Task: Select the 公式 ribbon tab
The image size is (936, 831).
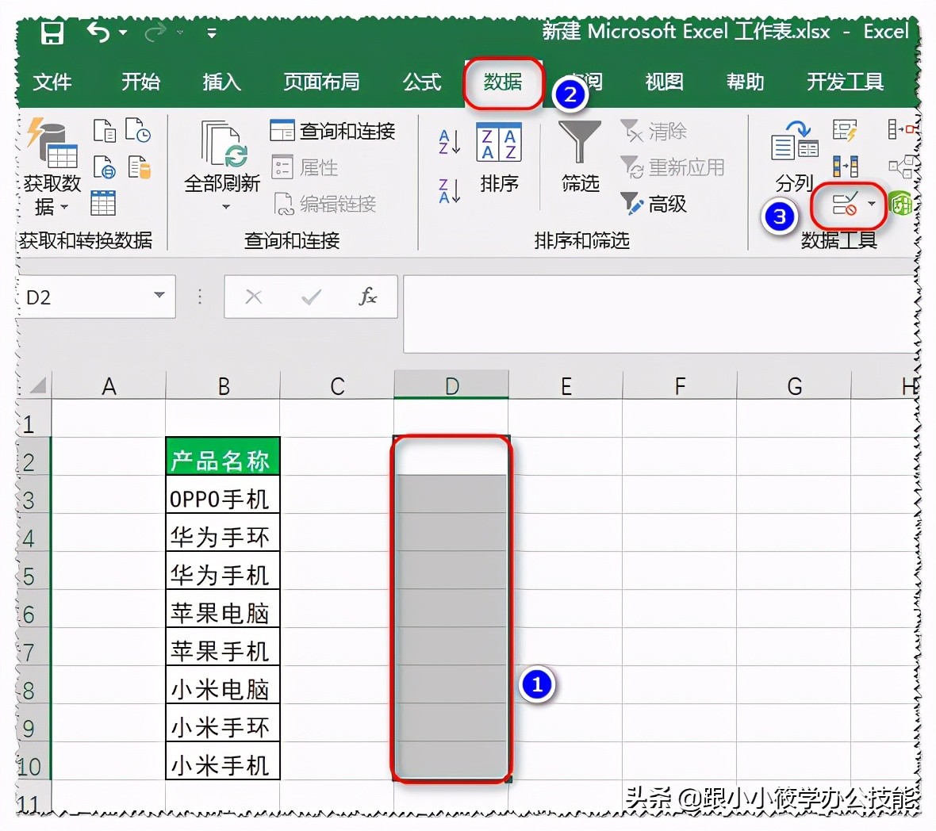Action: (x=421, y=82)
